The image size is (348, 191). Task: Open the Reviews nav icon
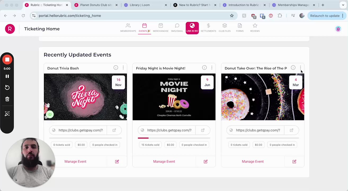[255, 28]
